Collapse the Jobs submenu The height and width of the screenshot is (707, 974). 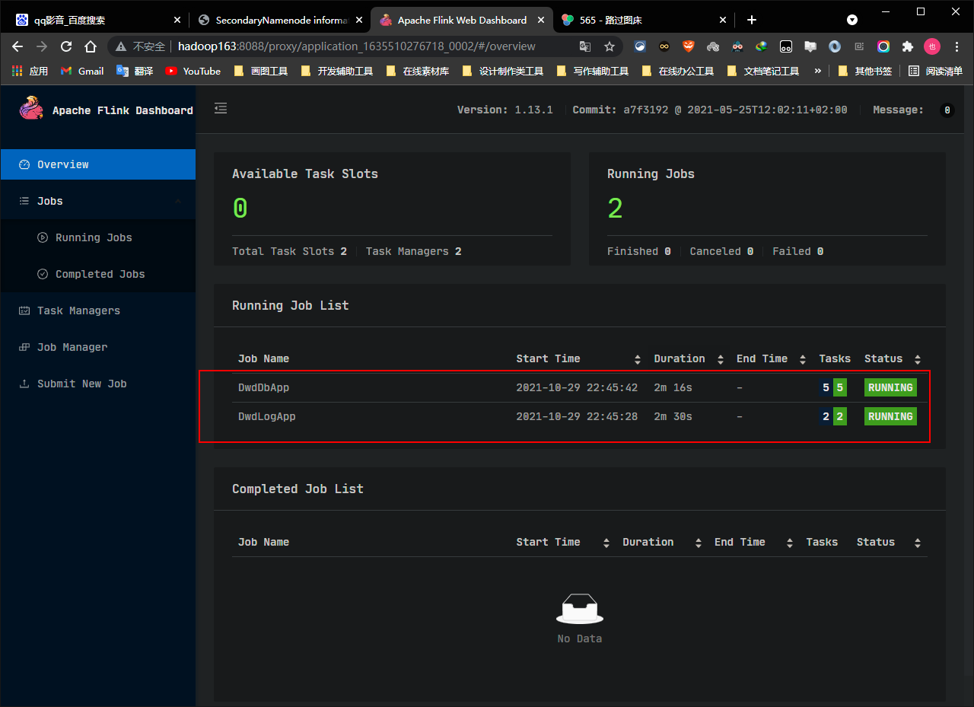97,201
